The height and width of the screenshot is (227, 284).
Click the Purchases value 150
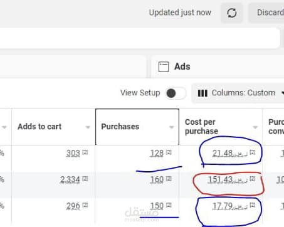pos(157,206)
